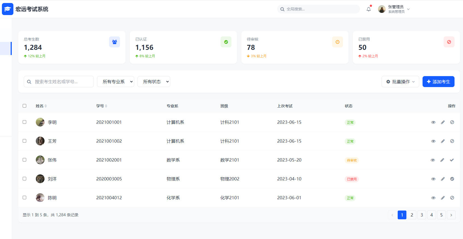Toggle the select-all checkbox in table header
The image size is (463, 239).
[x=25, y=106]
